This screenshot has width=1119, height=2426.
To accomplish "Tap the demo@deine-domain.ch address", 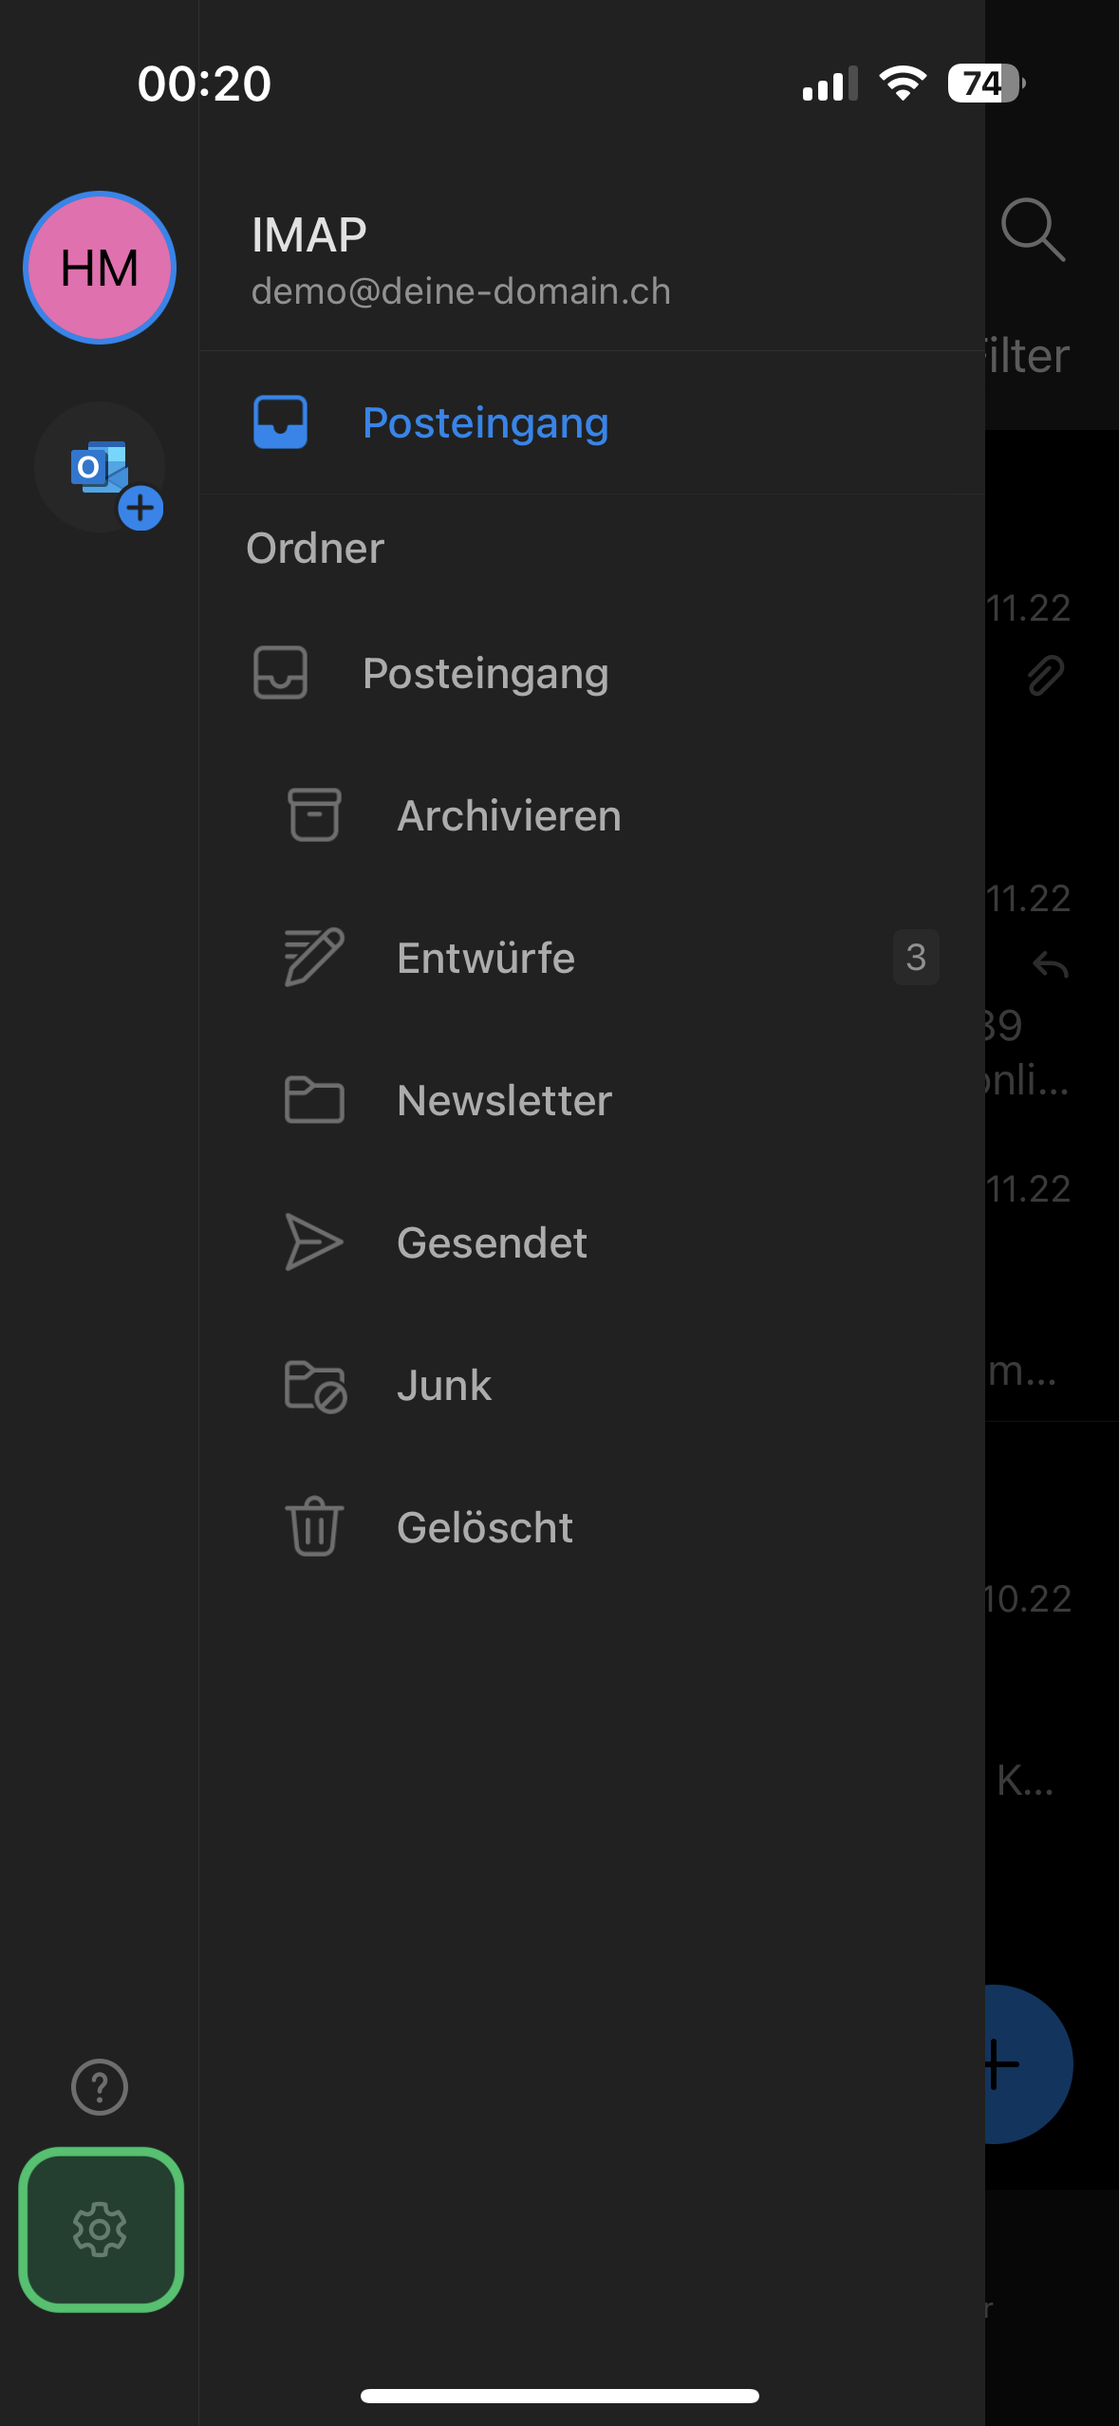I will (x=461, y=291).
